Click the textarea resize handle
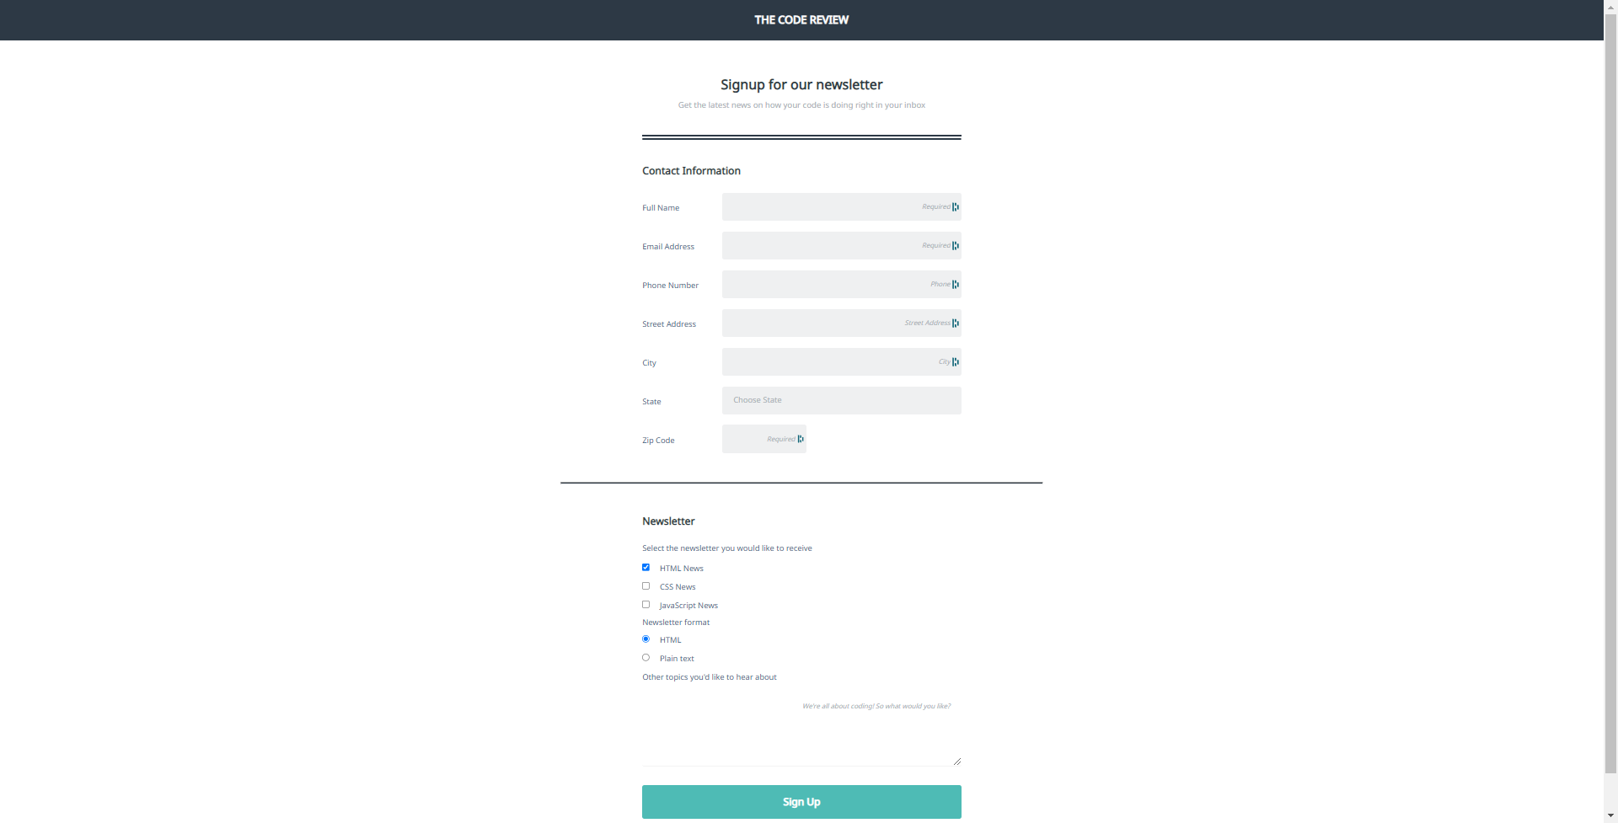 point(956,760)
